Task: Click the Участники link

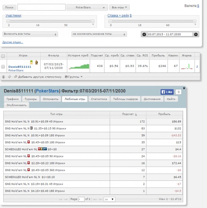Action: [x=13, y=15]
